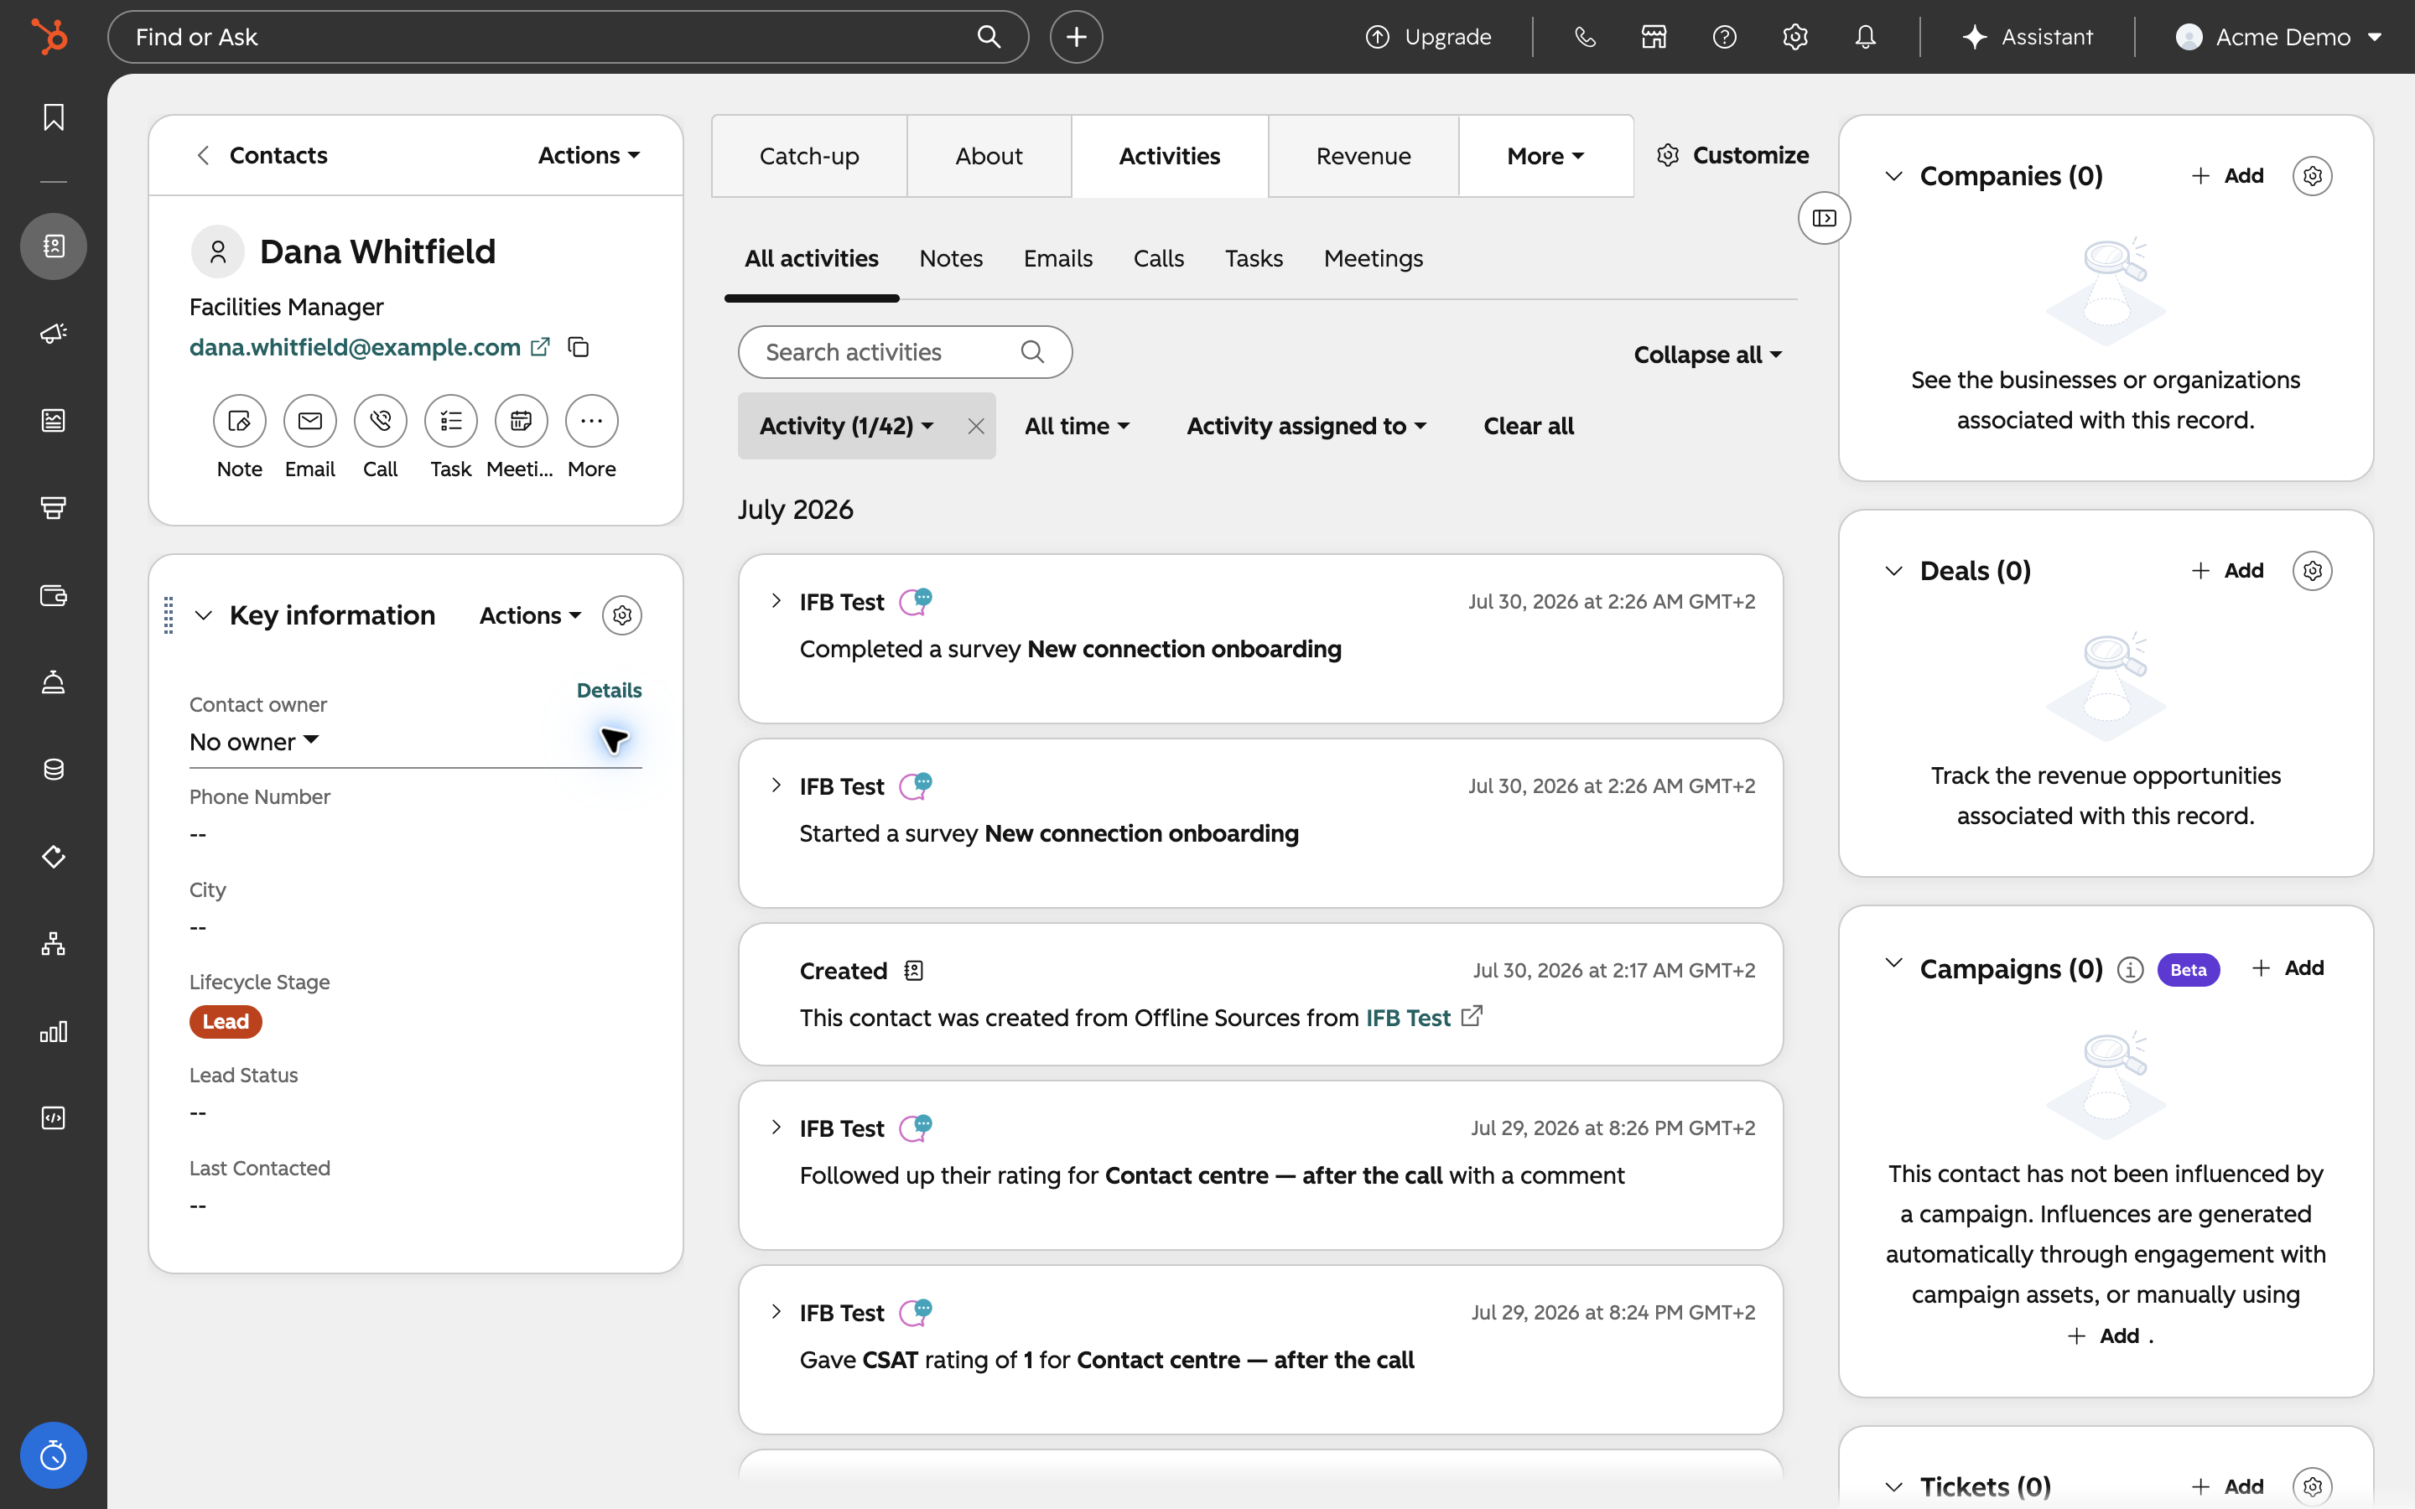Screen dimensions: 2415x1509
Task: Click the Find or Ask search box
Action: [568, 37]
